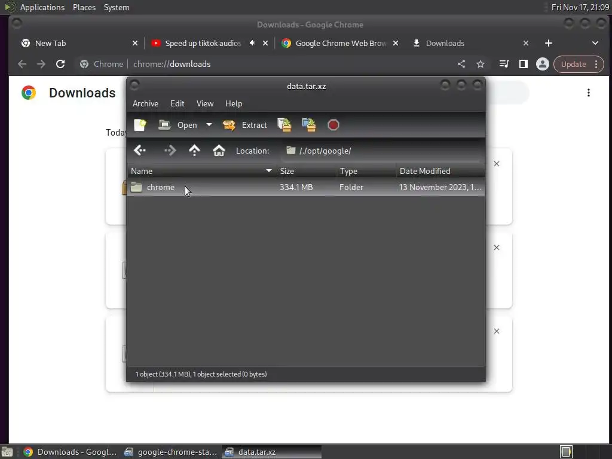Open the Applications menu
This screenshot has width=612, height=459.
click(42, 7)
